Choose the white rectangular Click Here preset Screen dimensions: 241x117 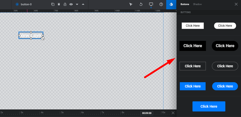point(192,26)
